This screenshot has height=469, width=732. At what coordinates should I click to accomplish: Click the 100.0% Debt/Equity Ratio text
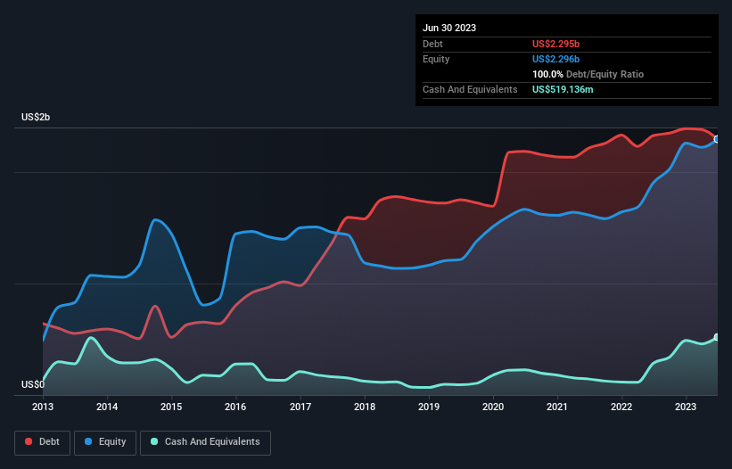[x=588, y=74]
